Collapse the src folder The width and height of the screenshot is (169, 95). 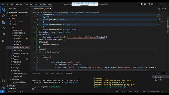point(13,27)
